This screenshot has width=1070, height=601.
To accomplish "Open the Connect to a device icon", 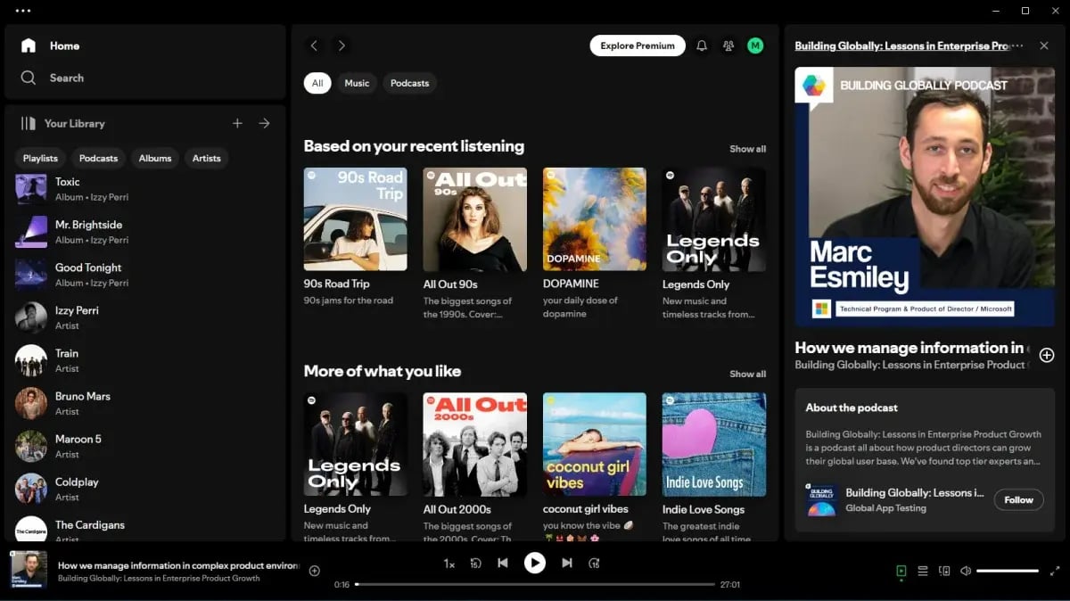I will click(944, 571).
